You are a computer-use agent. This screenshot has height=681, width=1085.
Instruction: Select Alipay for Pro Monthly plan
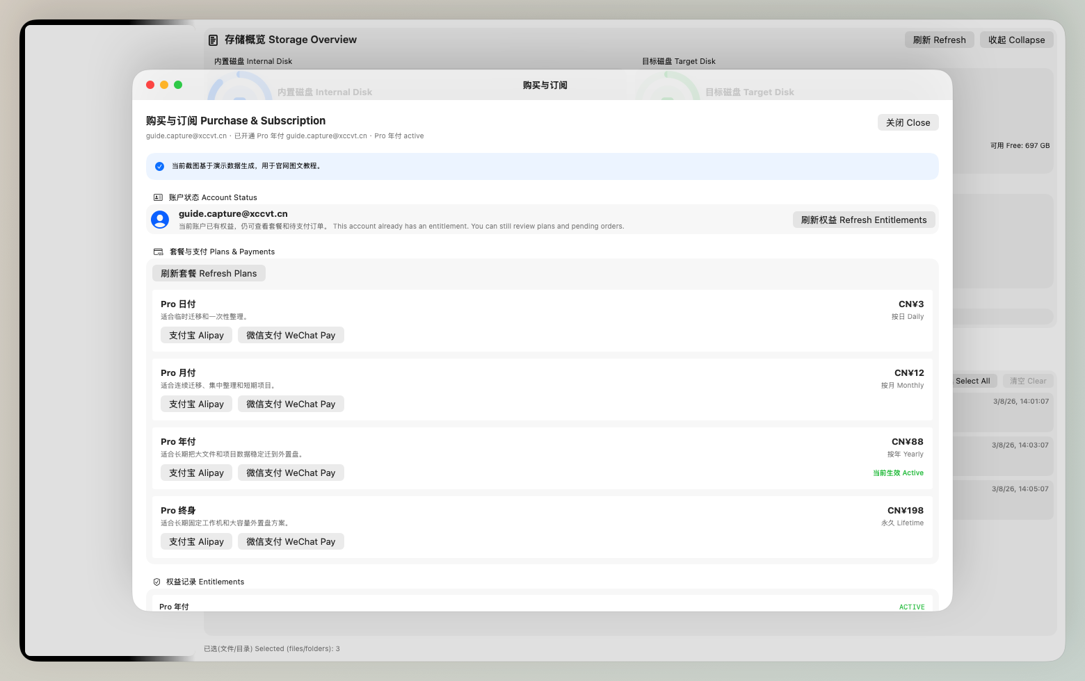coord(196,404)
